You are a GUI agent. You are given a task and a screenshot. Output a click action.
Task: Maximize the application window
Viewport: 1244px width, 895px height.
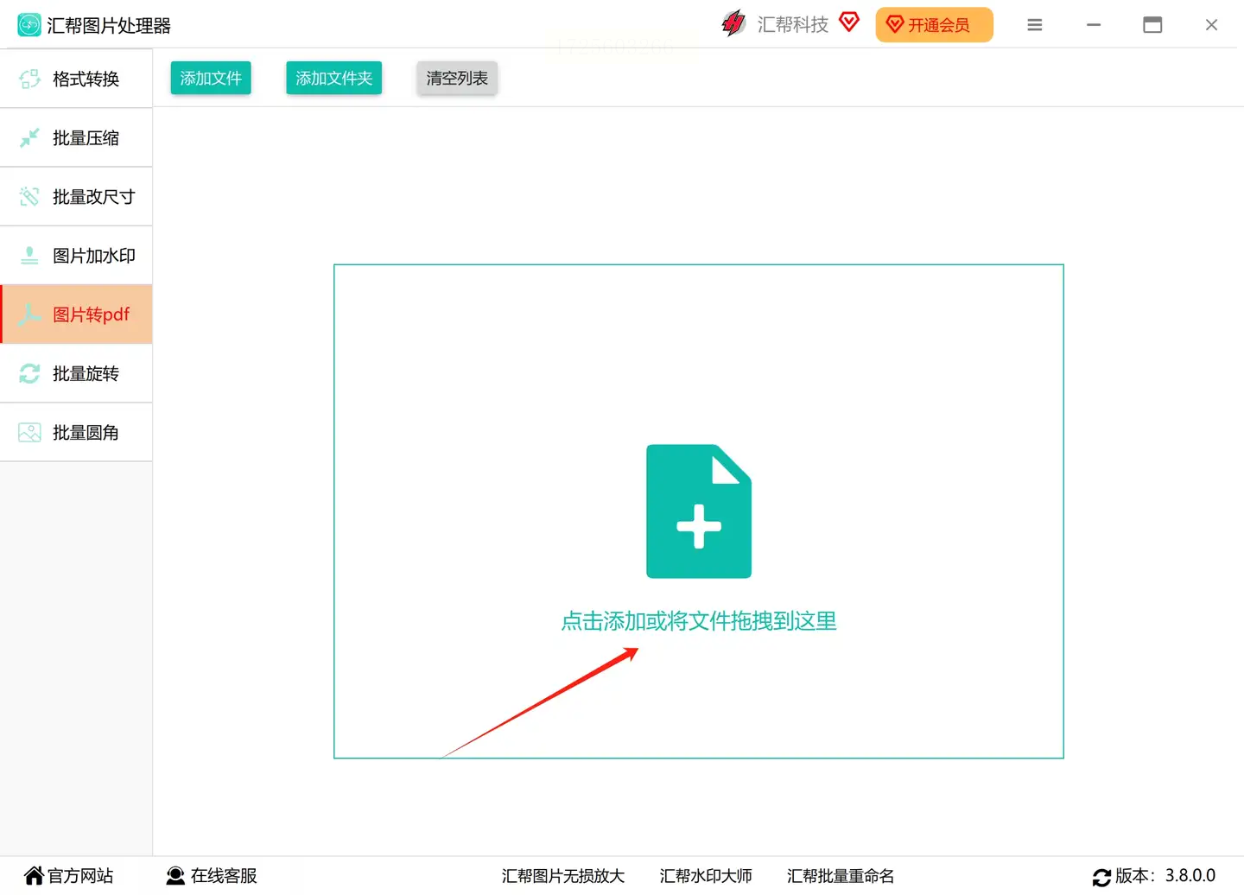click(x=1152, y=25)
